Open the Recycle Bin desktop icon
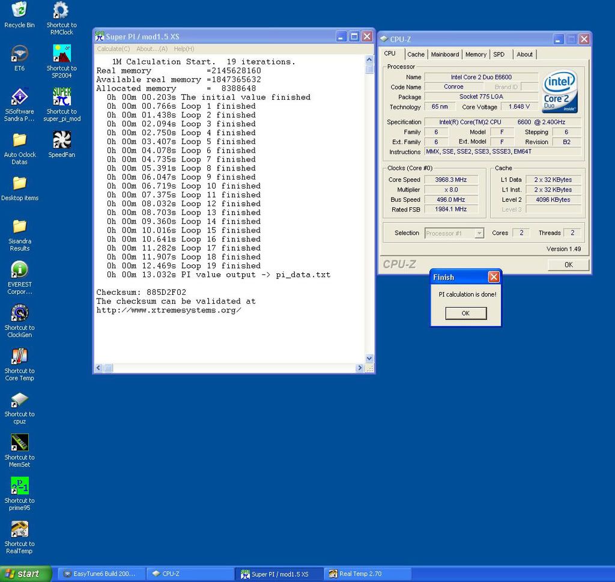 click(x=19, y=10)
